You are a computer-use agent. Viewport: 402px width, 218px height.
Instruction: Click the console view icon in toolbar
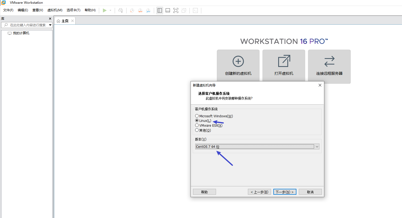(x=195, y=10)
